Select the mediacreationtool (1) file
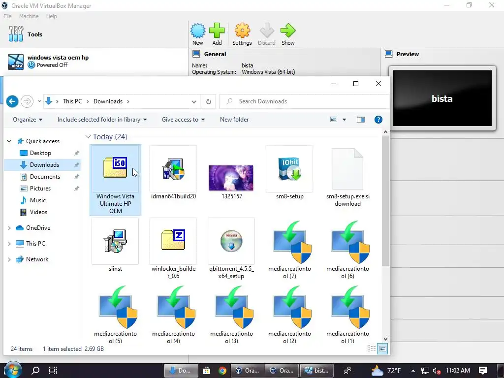Screen dimensions: 504x378 347,314
